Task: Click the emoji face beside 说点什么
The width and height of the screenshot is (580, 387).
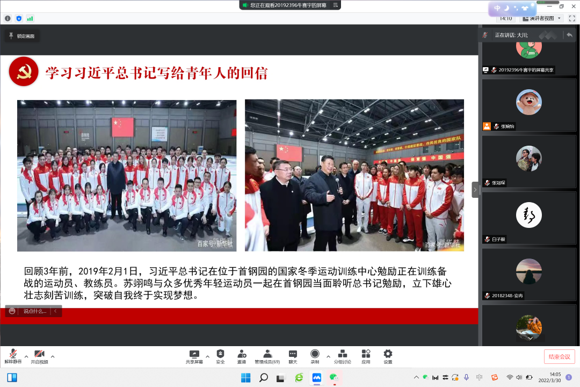Action: [12, 311]
